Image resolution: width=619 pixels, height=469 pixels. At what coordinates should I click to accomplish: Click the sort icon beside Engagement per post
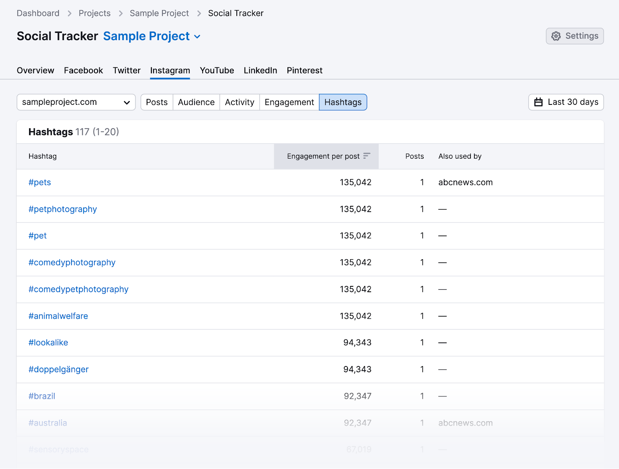pos(367,156)
